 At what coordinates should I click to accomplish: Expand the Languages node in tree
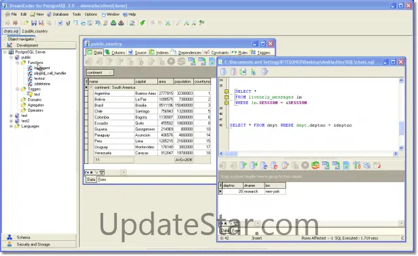coord(11,126)
